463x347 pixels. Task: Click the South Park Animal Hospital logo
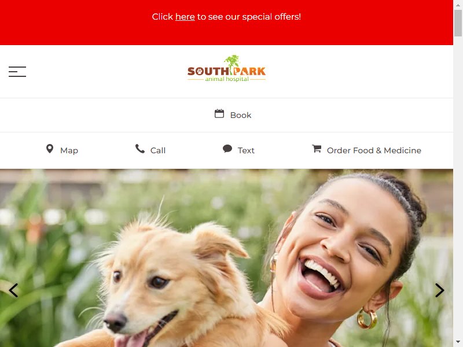pyautogui.click(x=226, y=68)
